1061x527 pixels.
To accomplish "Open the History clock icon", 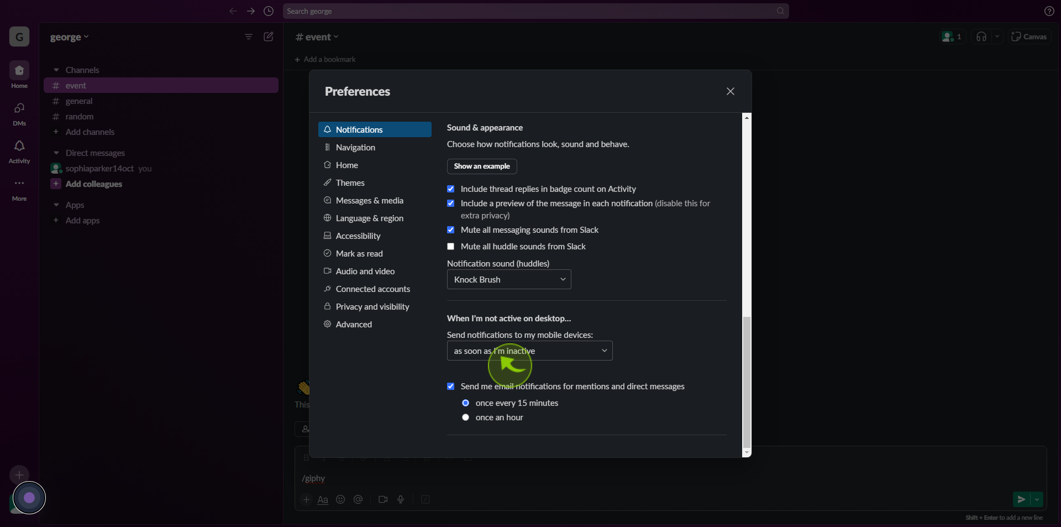I will coord(269,11).
